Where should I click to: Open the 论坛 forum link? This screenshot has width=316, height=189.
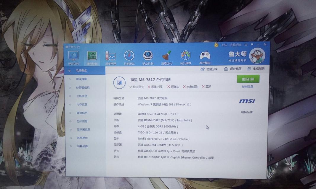coord(224,45)
